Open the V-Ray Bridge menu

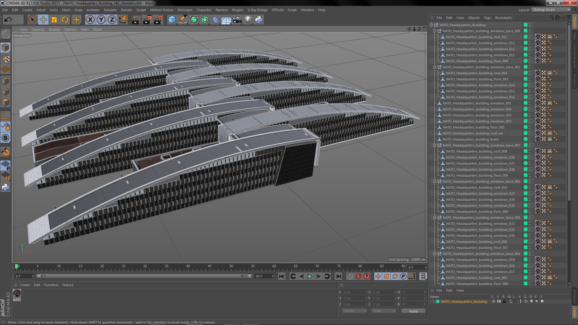pos(257,10)
